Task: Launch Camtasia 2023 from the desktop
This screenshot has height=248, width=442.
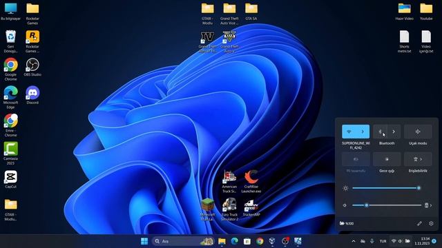Action: pos(11,153)
